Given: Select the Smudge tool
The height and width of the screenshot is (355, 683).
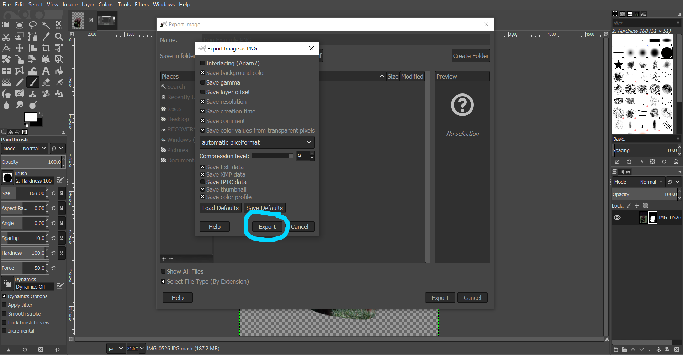Looking at the screenshot, I should click(20, 105).
